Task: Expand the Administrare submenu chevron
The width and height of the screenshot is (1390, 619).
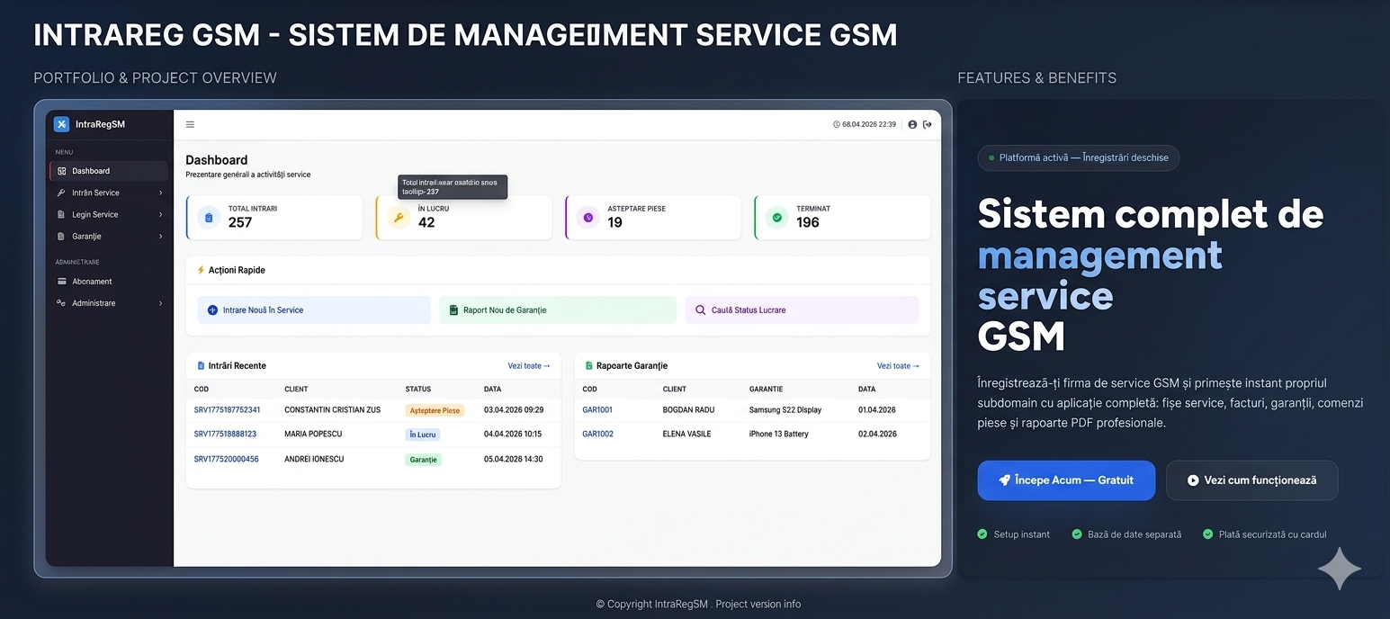Action: click(160, 303)
